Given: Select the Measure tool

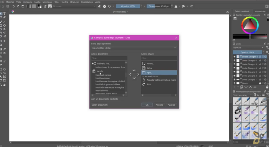Looking at the screenshot, I should [4, 61].
